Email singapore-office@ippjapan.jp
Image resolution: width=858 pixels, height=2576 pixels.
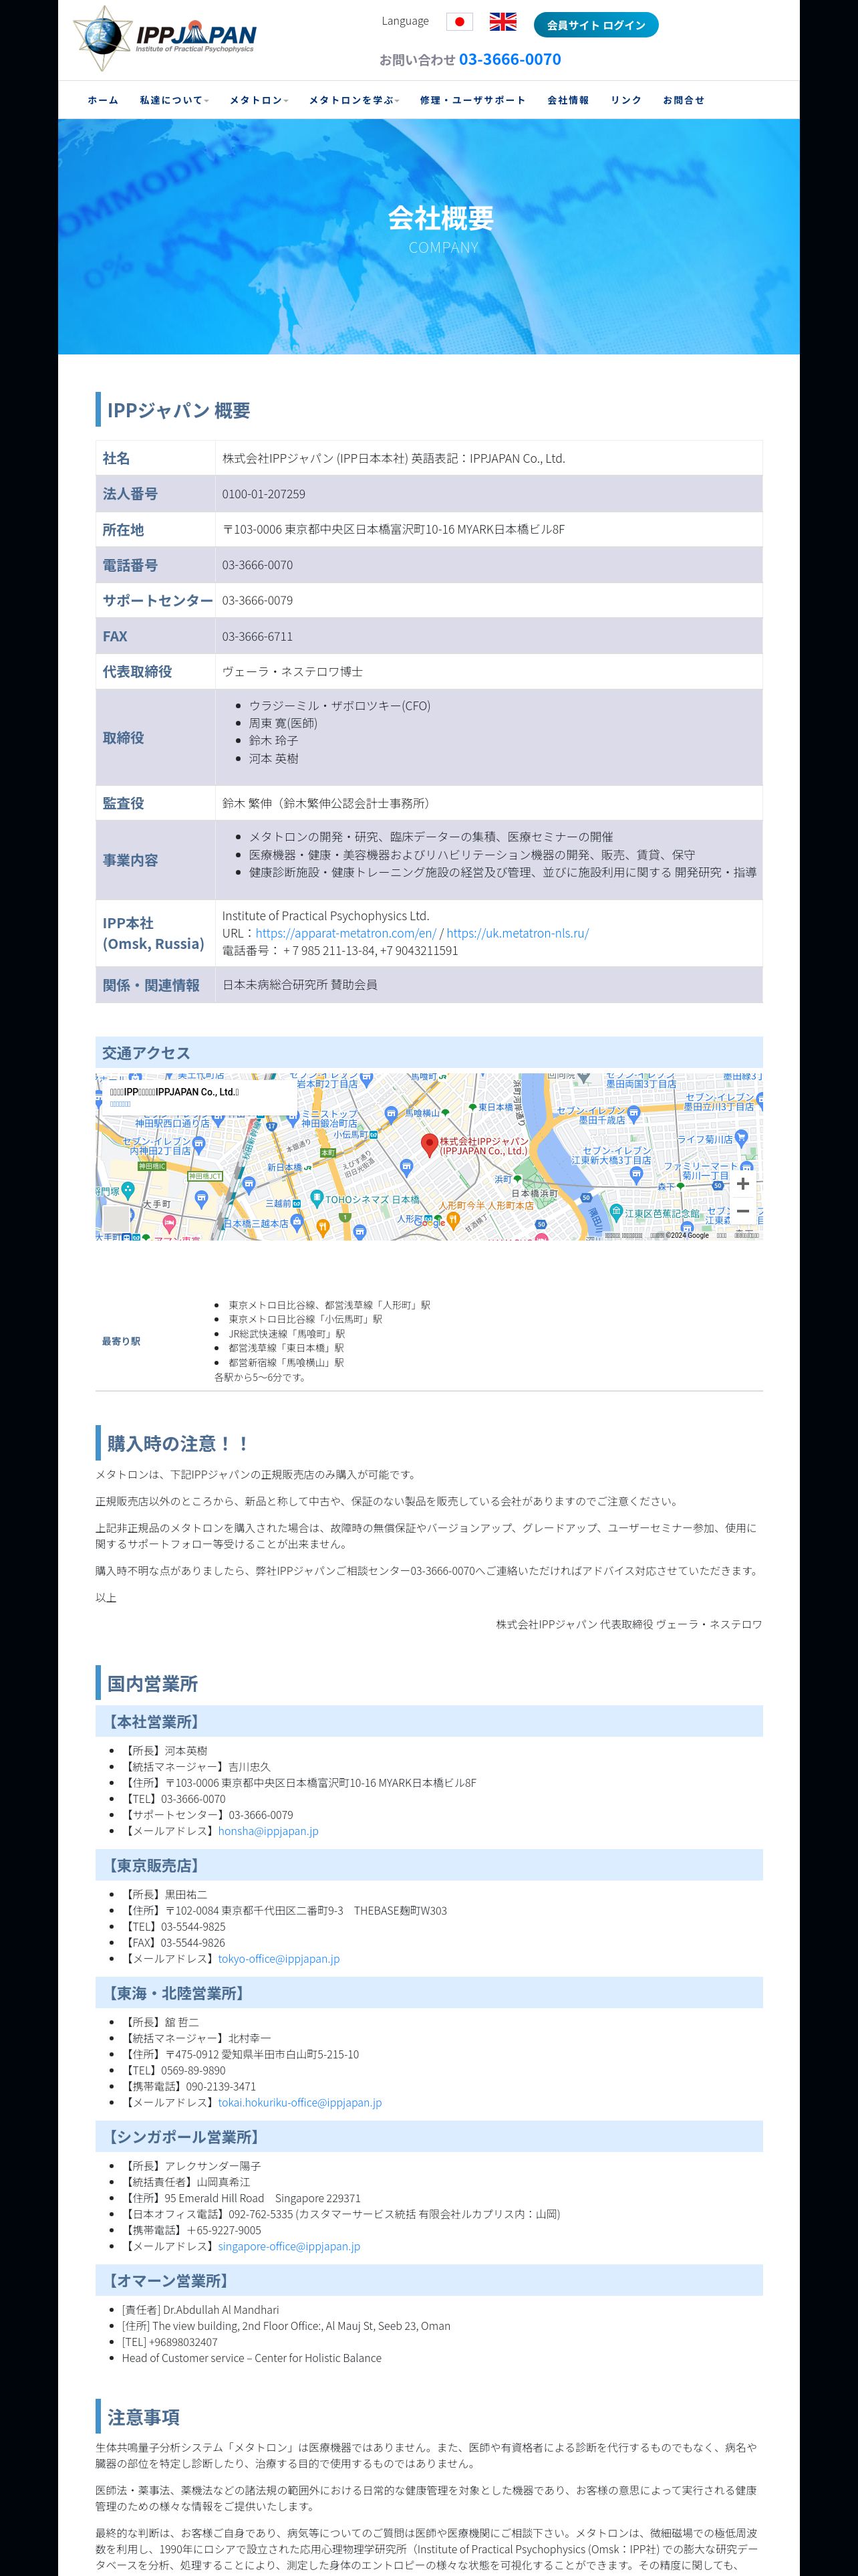click(289, 2246)
